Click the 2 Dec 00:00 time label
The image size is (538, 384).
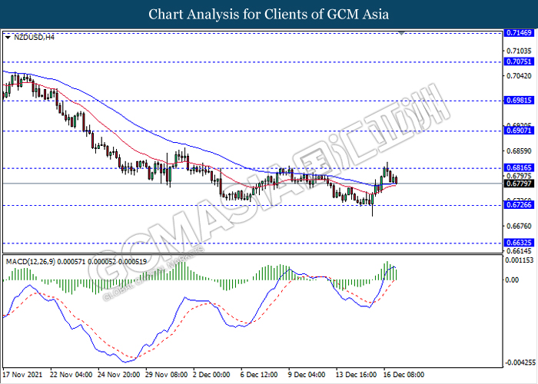pyautogui.click(x=211, y=375)
